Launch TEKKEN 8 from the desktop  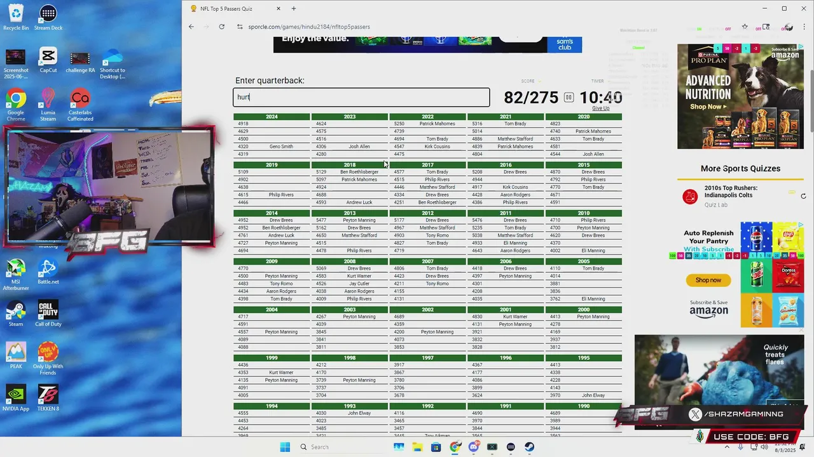point(48,398)
